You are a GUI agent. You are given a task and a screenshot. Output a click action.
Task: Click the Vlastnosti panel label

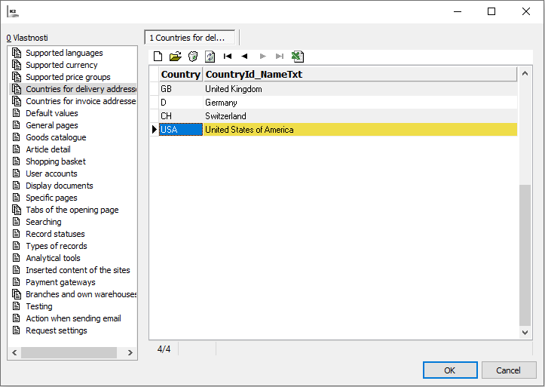27,38
